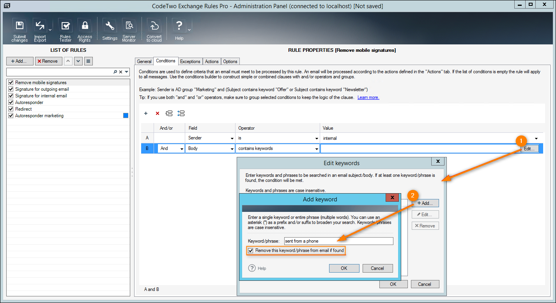Click ungroup conditions icon
This screenshot has height=303, width=556.
181,113
